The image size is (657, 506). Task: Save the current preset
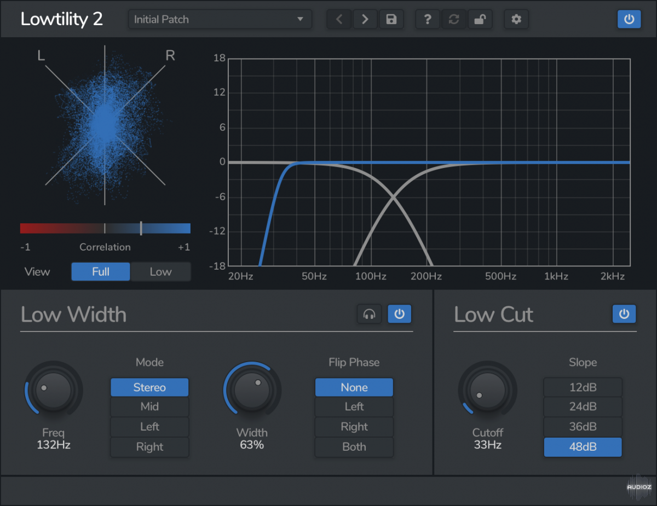[391, 20]
